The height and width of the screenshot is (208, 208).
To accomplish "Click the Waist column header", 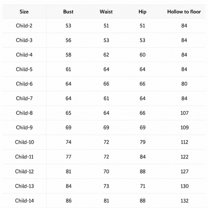I will [106, 11].
